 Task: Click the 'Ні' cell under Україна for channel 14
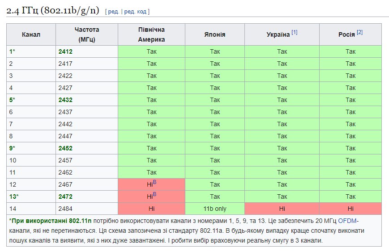(282, 209)
